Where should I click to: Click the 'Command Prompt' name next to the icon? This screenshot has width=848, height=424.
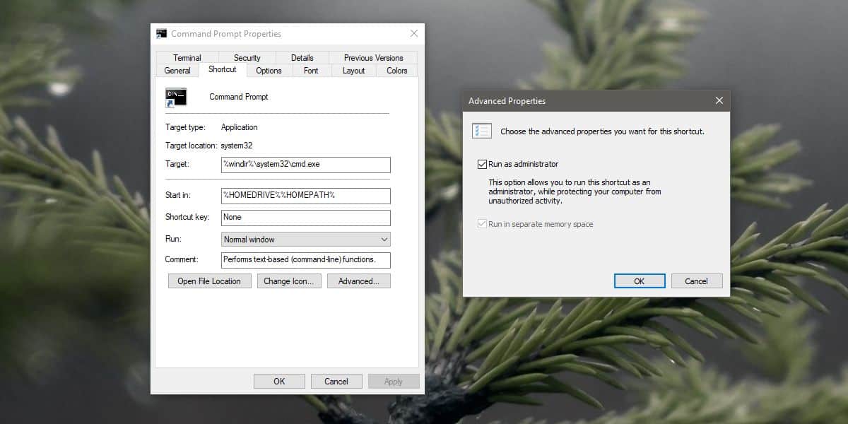[x=239, y=97]
